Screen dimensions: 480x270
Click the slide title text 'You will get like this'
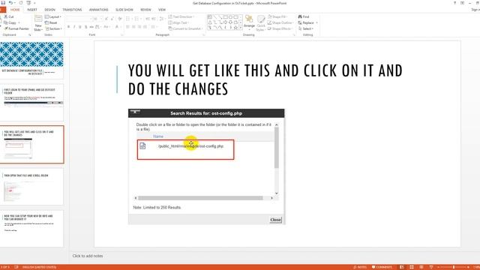(265, 79)
